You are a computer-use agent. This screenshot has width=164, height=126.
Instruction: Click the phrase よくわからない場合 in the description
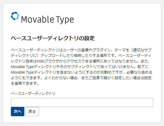(x=61, y=78)
